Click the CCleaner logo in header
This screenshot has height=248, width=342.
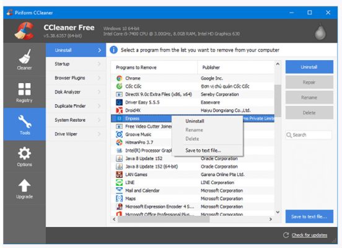tap(25, 31)
